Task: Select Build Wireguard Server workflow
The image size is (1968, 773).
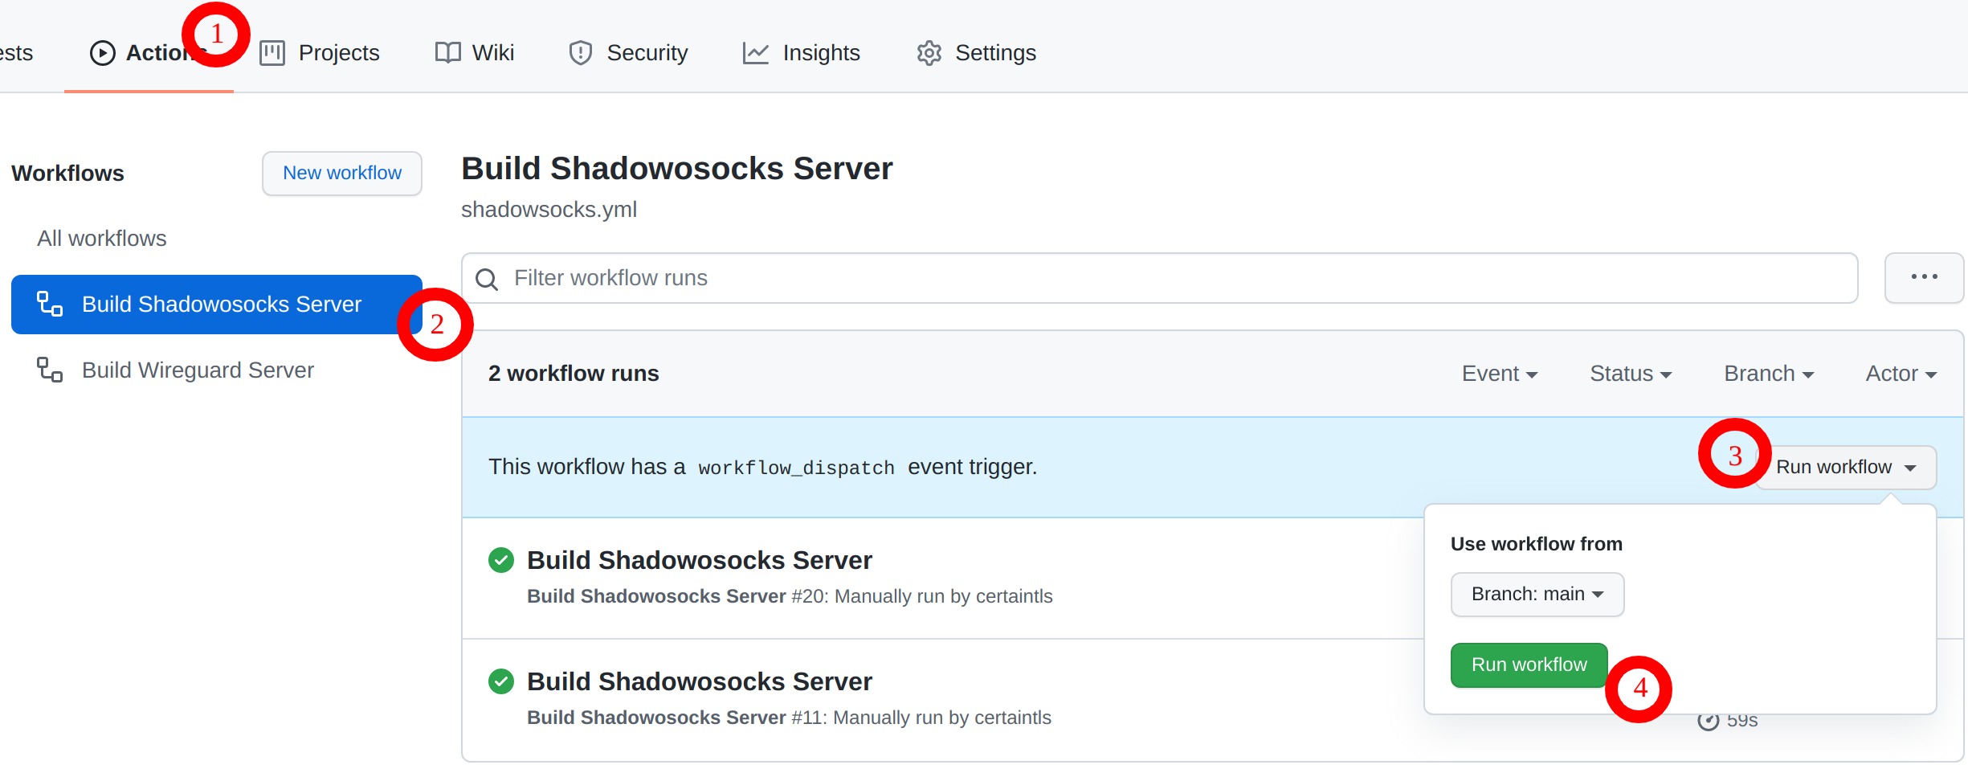Action: click(x=217, y=370)
